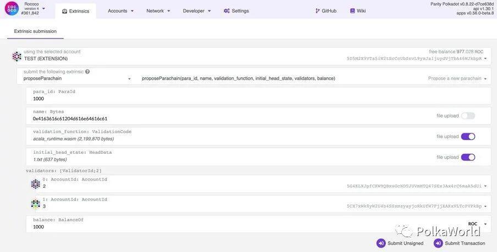Open the GitHub link icon
The image size is (497, 252).
[318, 11]
